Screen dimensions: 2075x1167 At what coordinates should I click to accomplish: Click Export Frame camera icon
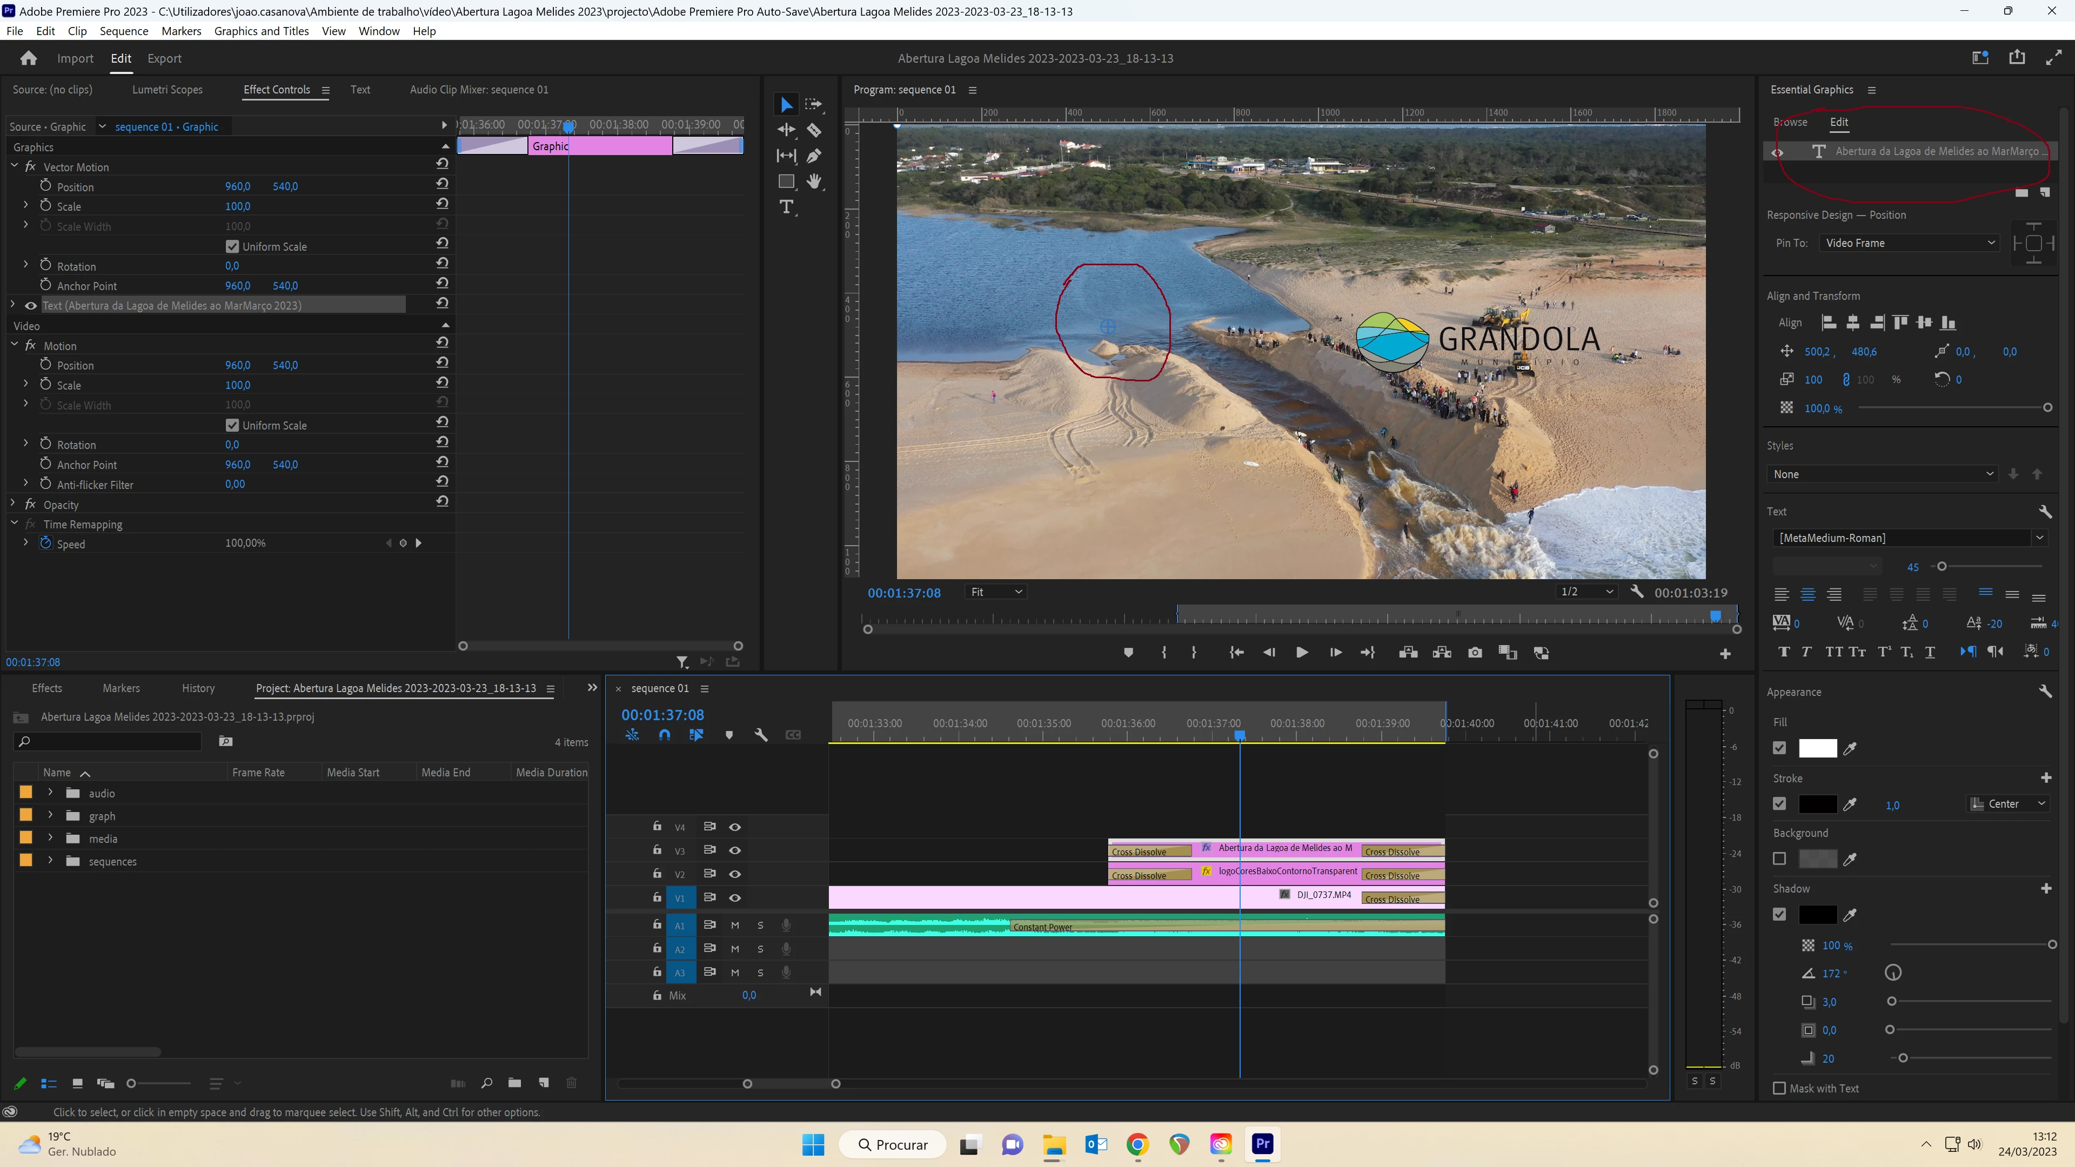[x=1475, y=652]
